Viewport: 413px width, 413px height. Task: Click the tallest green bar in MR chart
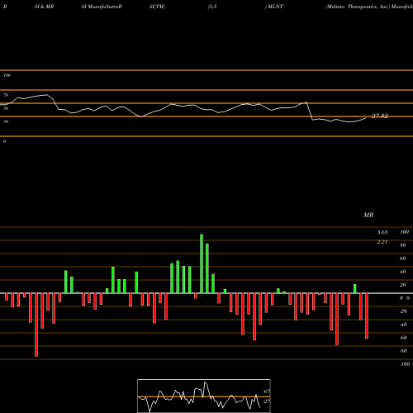click(202, 263)
